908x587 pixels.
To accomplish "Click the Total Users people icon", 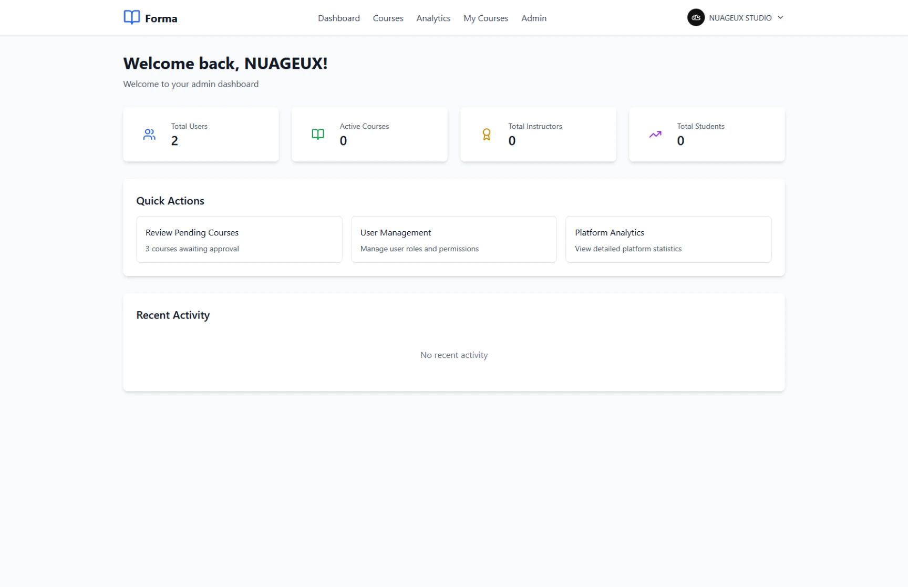I will pos(149,135).
